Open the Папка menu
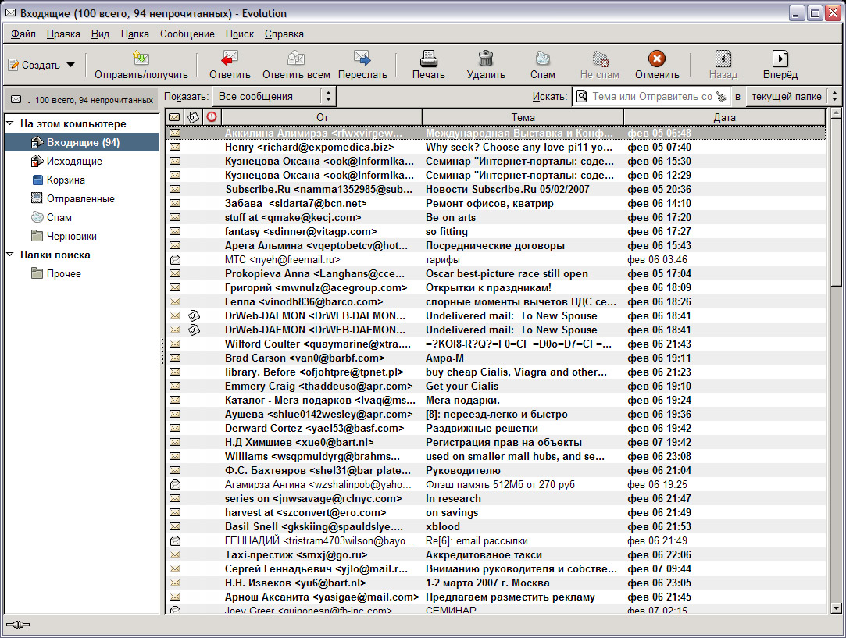This screenshot has height=638, width=846. [x=135, y=34]
